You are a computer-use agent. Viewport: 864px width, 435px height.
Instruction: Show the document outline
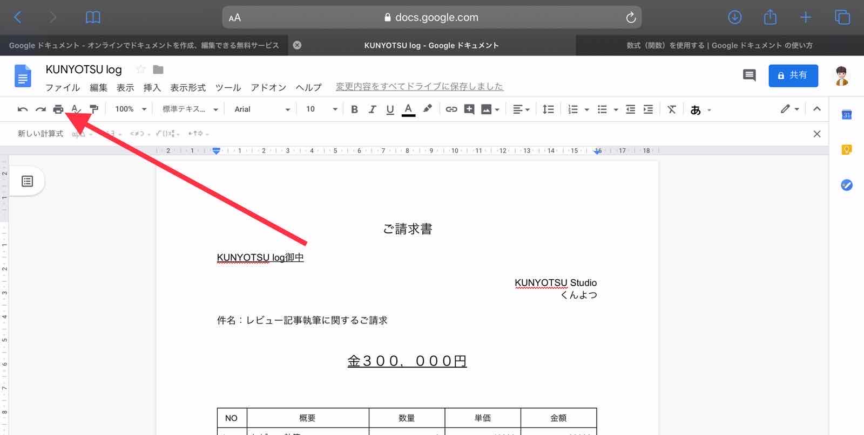pos(27,181)
